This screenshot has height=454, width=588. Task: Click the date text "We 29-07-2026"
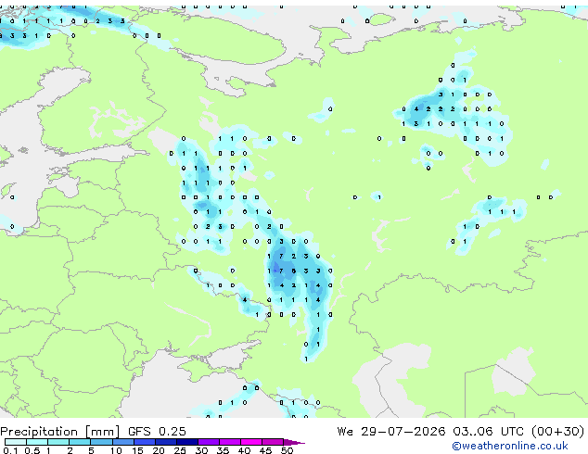point(391,432)
